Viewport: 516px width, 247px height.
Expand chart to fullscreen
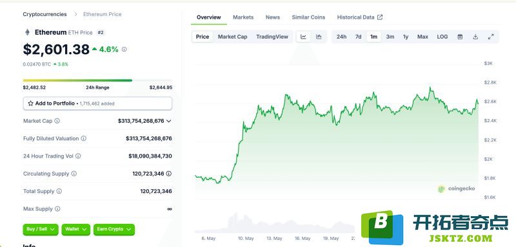click(491, 37)
